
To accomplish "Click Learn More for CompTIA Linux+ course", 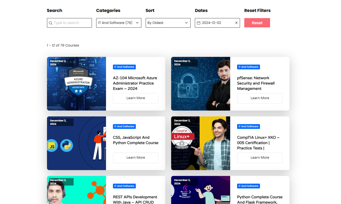I will (260, 158).
